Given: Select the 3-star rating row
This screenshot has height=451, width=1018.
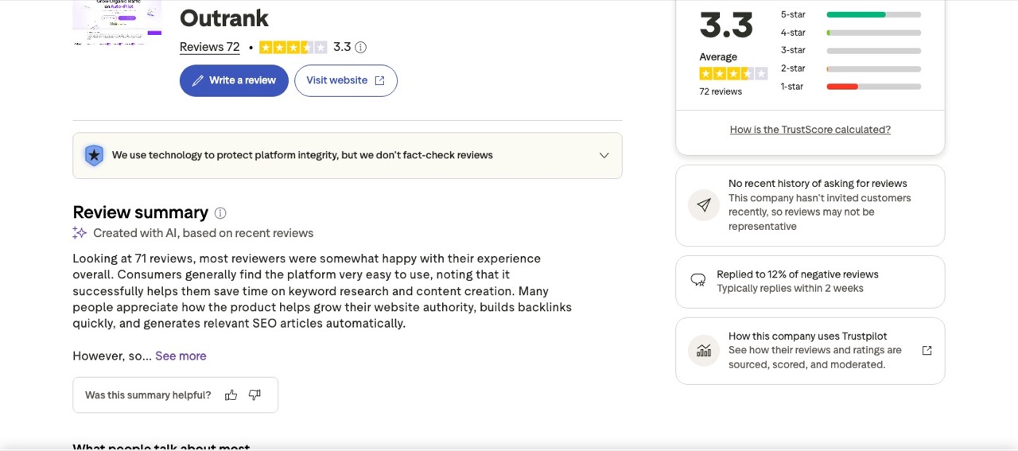Looking at the screenshot, I should pyautogui.click(x=851, y=50).
